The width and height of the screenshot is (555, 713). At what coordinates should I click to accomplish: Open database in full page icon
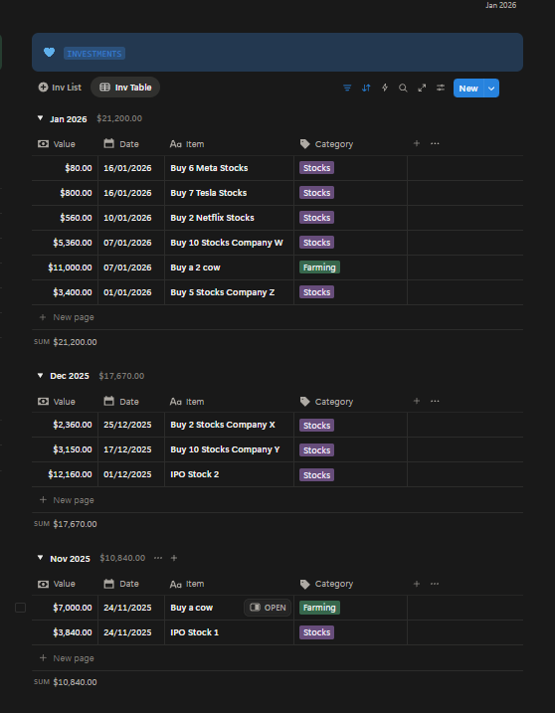[422, 88]
